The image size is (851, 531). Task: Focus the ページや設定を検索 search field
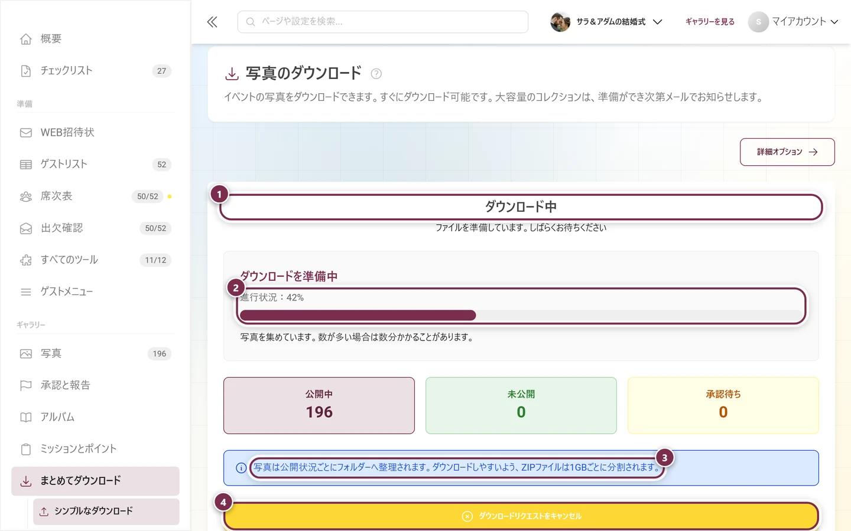click(383, 22)
